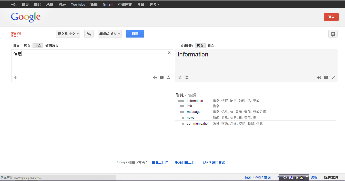
Task: Open the target language dropdown 翻譯成 英文
Action: pyautogui.click(x=110, y=34)
